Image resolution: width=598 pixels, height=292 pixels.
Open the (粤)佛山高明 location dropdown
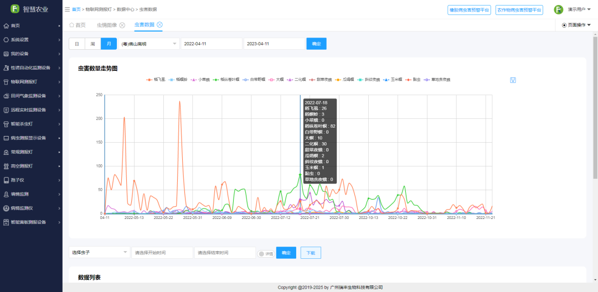tap(149, 44)
